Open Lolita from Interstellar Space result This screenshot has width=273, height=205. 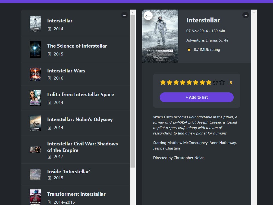coord(75,98)
